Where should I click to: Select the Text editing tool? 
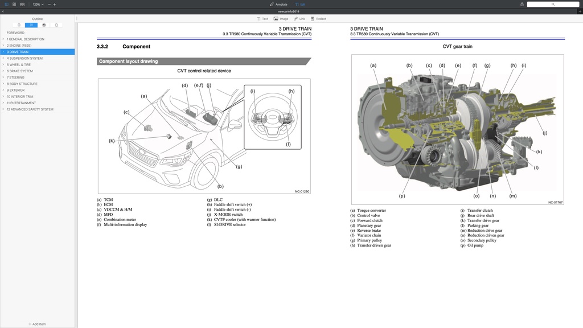click(x=262, y=19)
